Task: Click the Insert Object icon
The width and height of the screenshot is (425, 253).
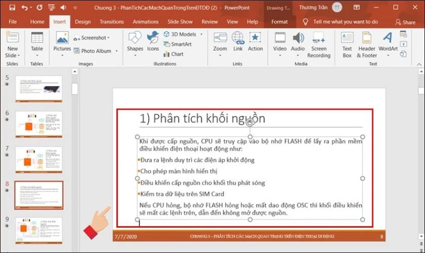Action: (403, 54)
